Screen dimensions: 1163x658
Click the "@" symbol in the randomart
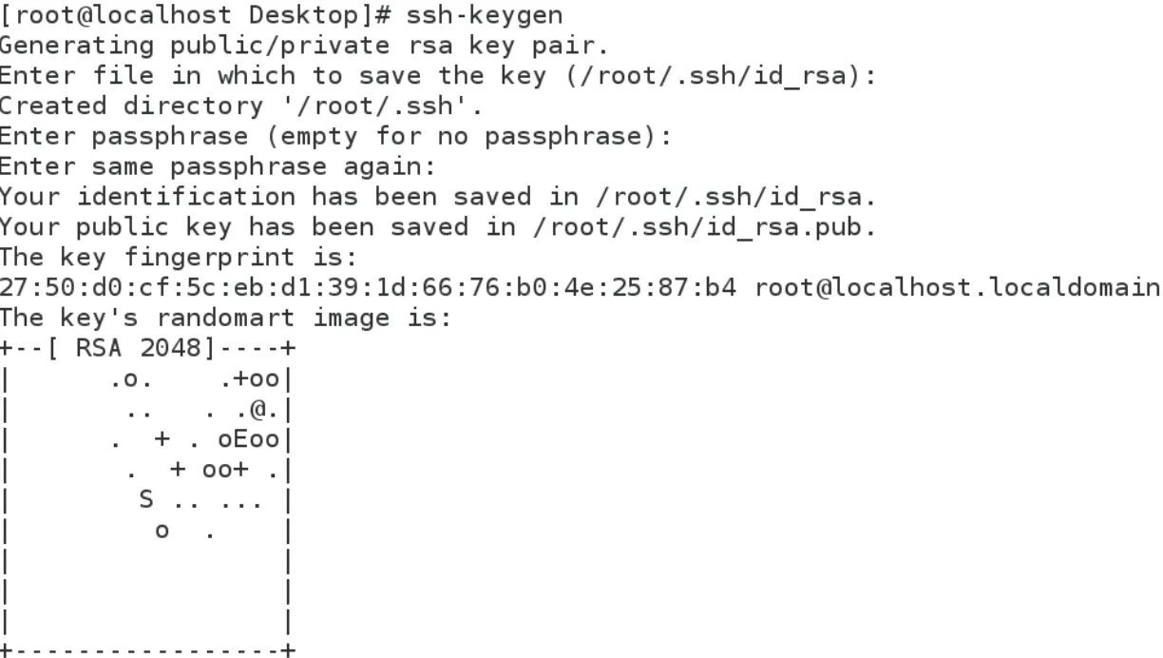coord(258,411)
